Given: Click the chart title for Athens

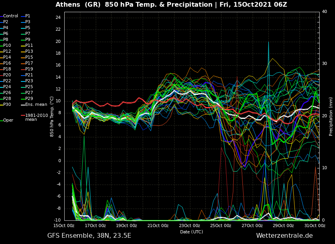Looking at the screenshot, I should point(171,5).
